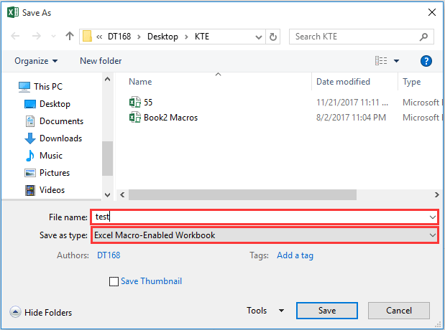Select the Excel file named 55
This screenshot has height=330, width=445.
click(x=148, y=103)
